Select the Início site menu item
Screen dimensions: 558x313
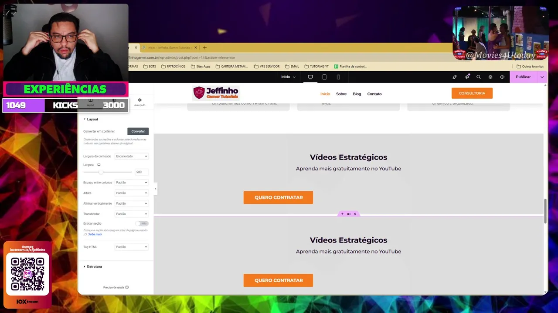[x=325, y=94]
